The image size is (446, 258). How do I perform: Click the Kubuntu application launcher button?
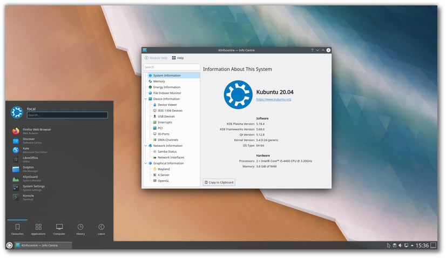pos(9,245)
